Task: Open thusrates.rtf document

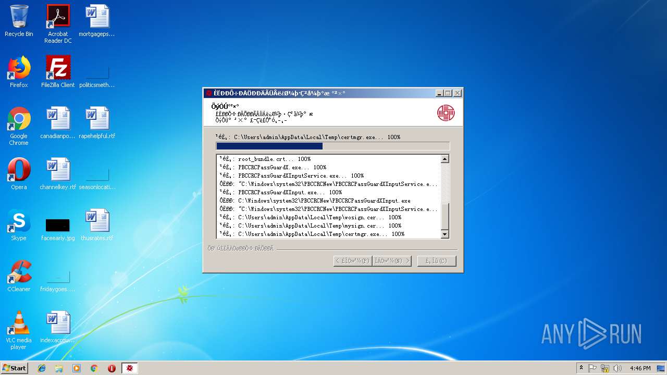Action: [97, 226]
